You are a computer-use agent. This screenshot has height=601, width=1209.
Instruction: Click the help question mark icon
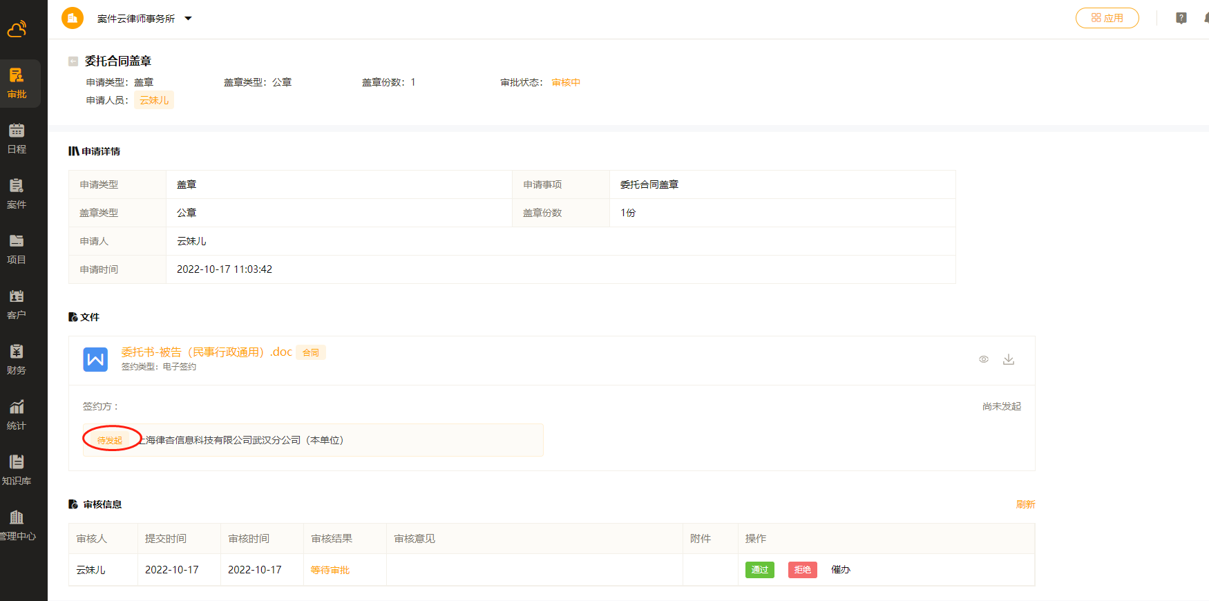(x=1181, y=18)
